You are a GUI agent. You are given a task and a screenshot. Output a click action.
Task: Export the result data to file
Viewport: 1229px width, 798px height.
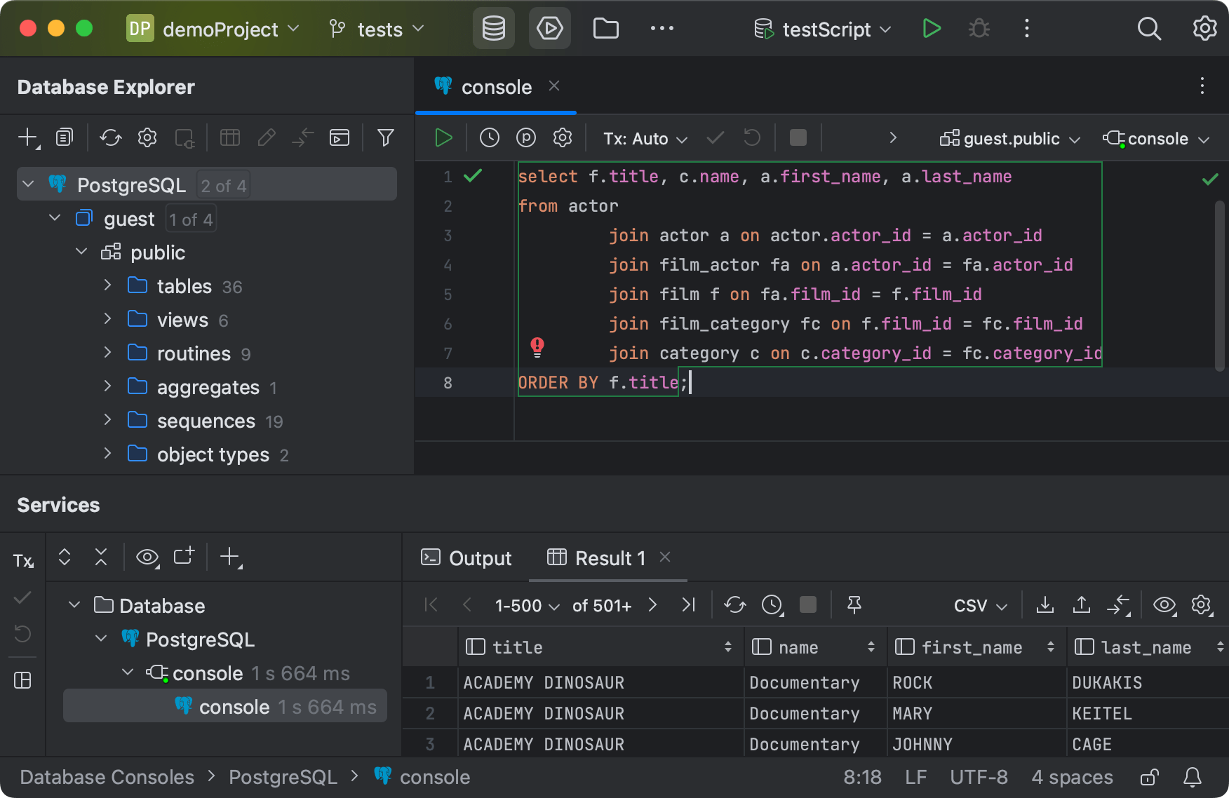click(1045, 604)
